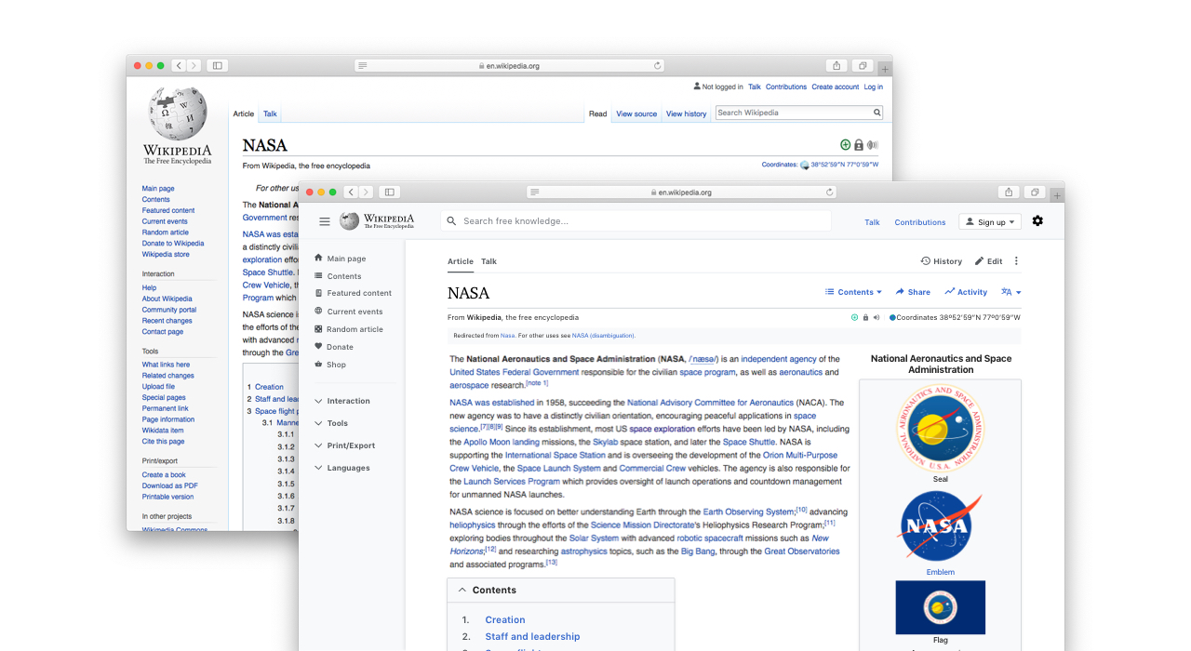Switch to the Talk tab

488,261
